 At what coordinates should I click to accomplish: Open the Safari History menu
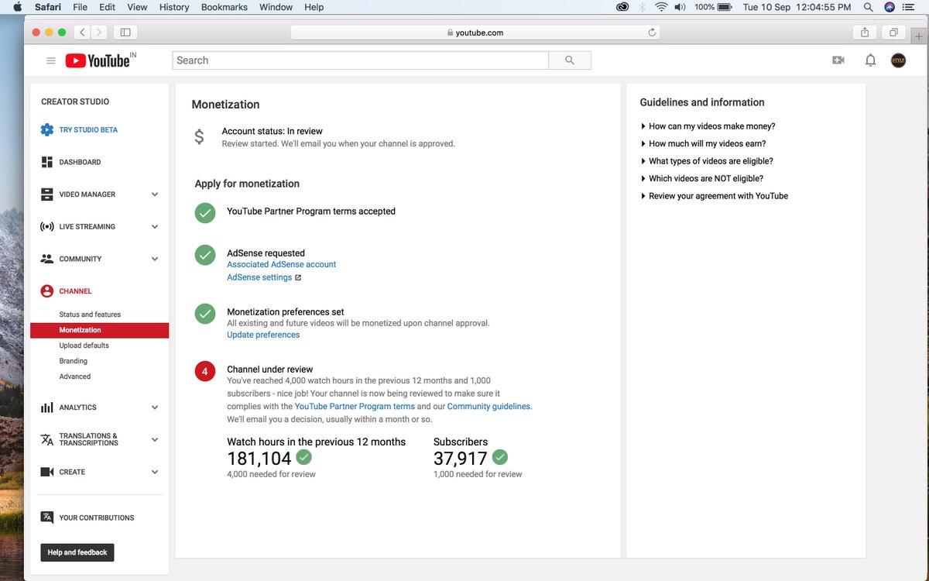(x=174, y=7)
